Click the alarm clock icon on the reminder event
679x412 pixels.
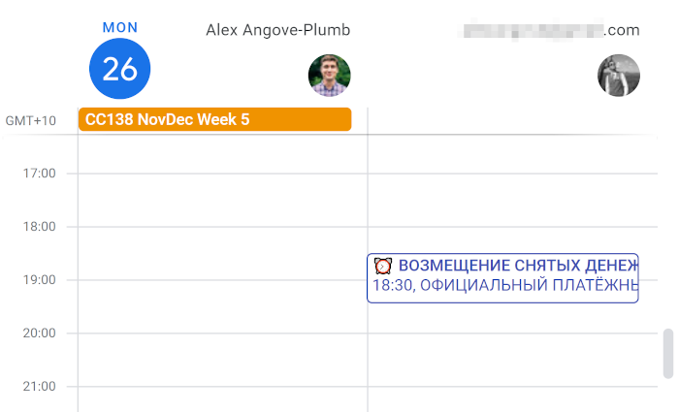[x=383, y=266]
